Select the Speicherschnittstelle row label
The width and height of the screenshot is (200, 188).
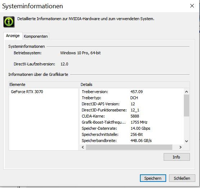[x=100, y=134]
